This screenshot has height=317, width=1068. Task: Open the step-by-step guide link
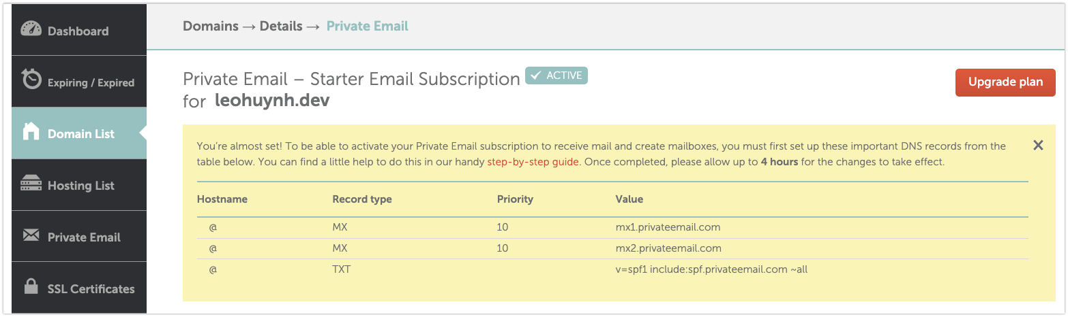point(533,163)
